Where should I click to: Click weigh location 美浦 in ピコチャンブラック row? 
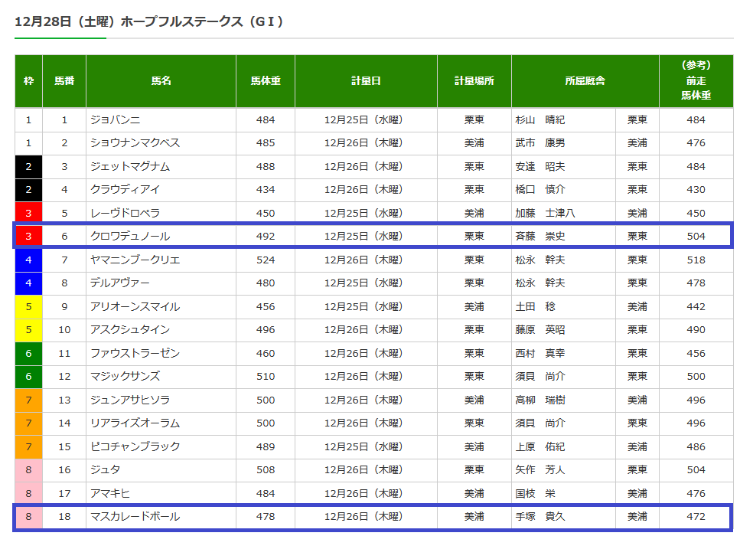pyautogui.click(x=474, y=447)
